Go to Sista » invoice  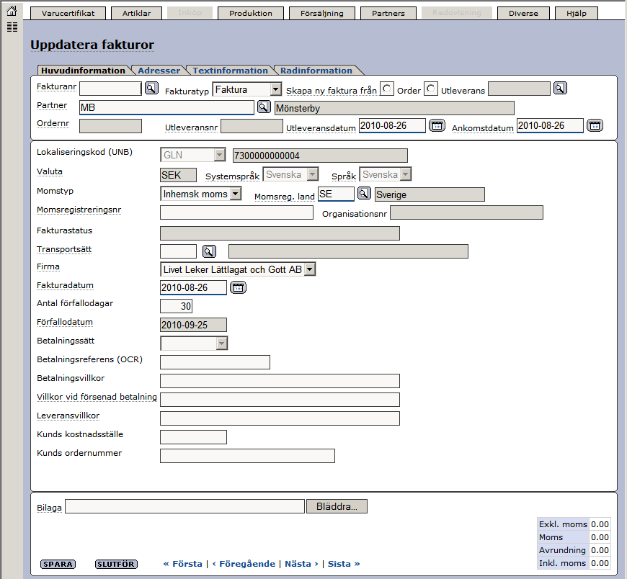[x=344, y=564]
